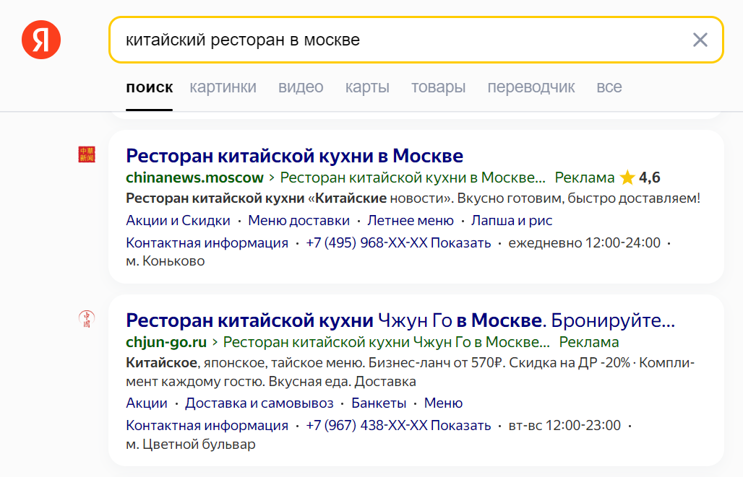
Task: Select the товары tab
Action: 438,87
